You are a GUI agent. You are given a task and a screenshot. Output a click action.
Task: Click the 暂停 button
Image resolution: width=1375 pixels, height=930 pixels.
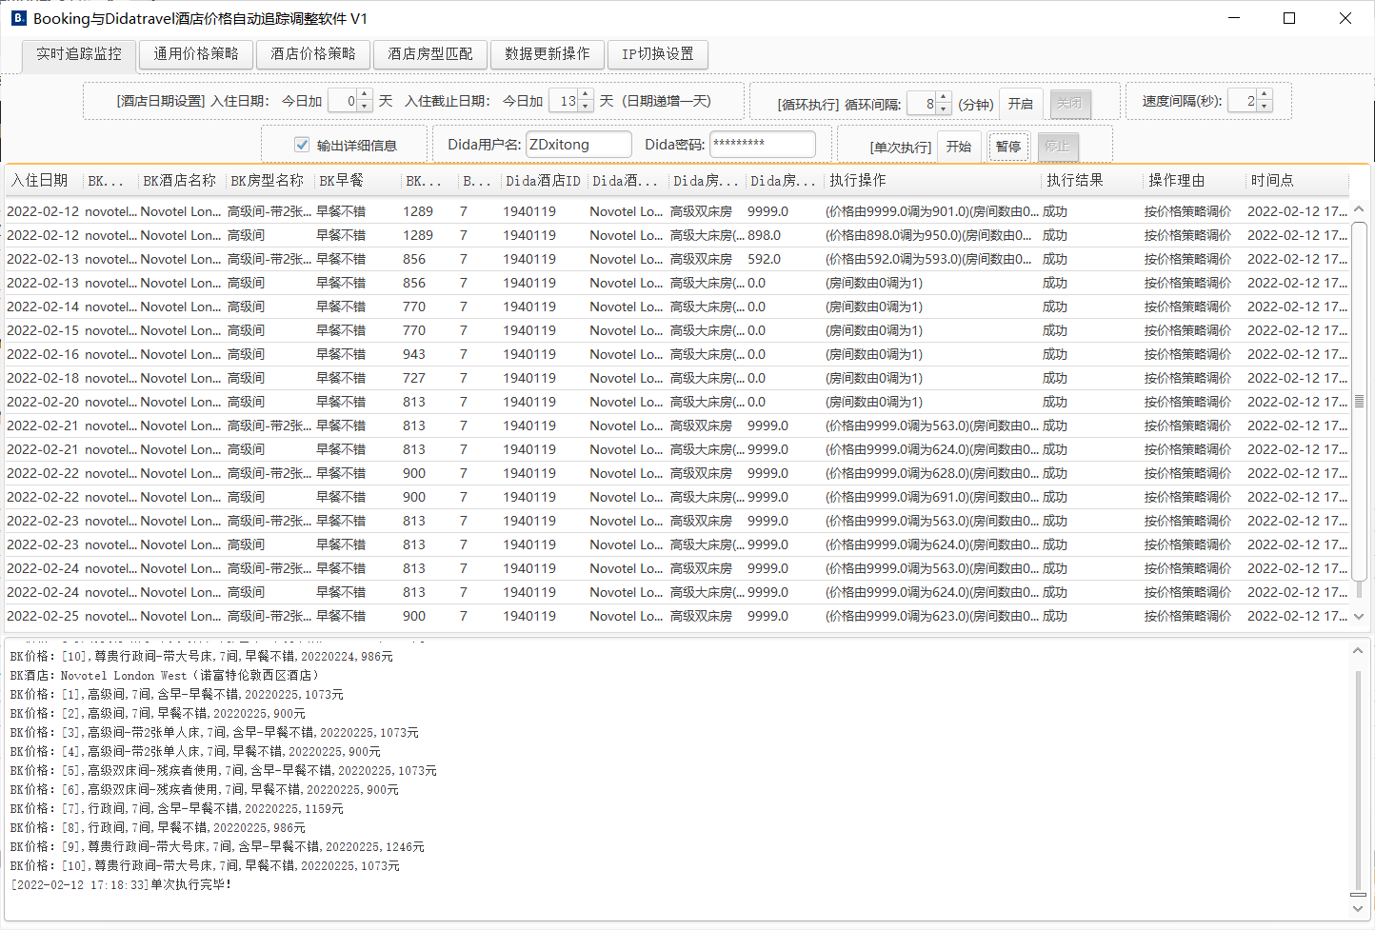click(x=1008, y=147)
